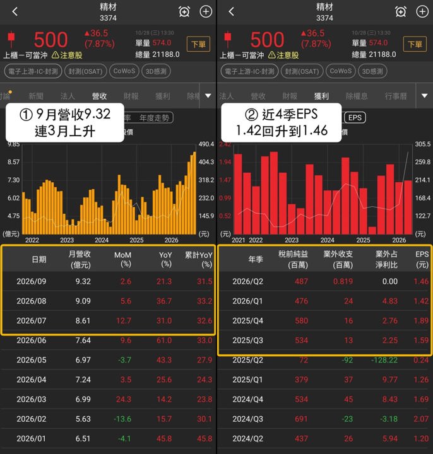Select 年度走勢 chart option
433x454 pixels.
(x=154, y=118)
